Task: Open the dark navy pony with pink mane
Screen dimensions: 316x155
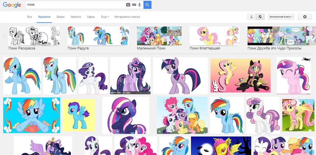Action: [x=126, y=115]
